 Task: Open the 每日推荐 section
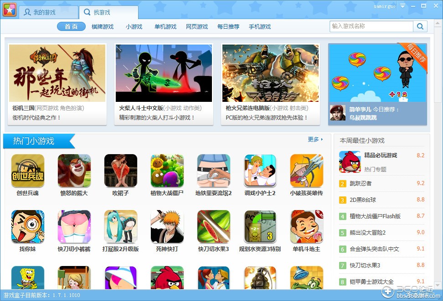coord(228,26)
